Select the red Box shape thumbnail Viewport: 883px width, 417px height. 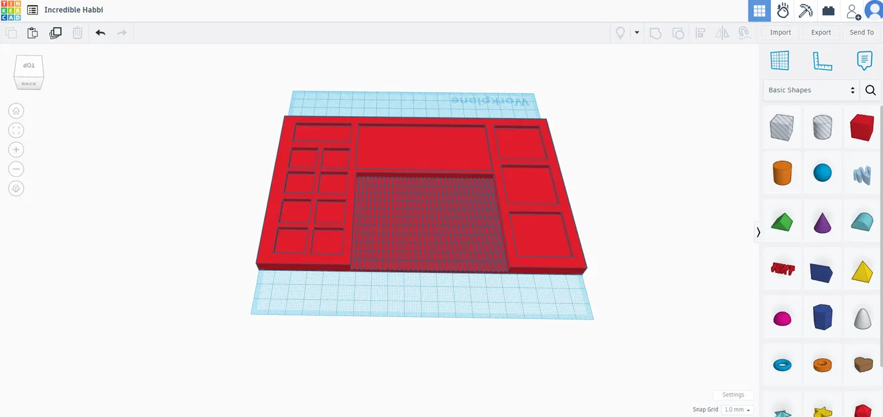(862, 127)
